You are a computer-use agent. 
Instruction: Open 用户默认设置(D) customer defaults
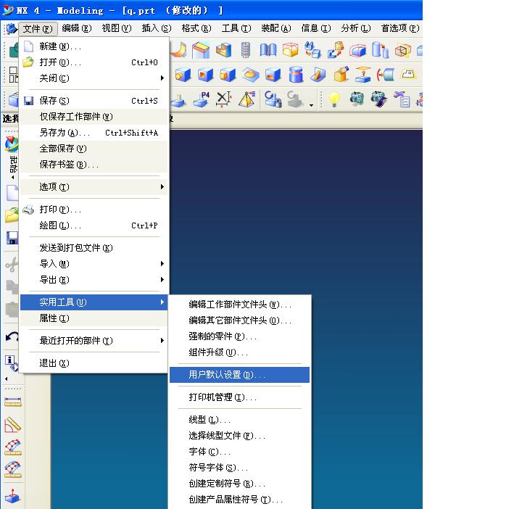click(x=240, y=375)
